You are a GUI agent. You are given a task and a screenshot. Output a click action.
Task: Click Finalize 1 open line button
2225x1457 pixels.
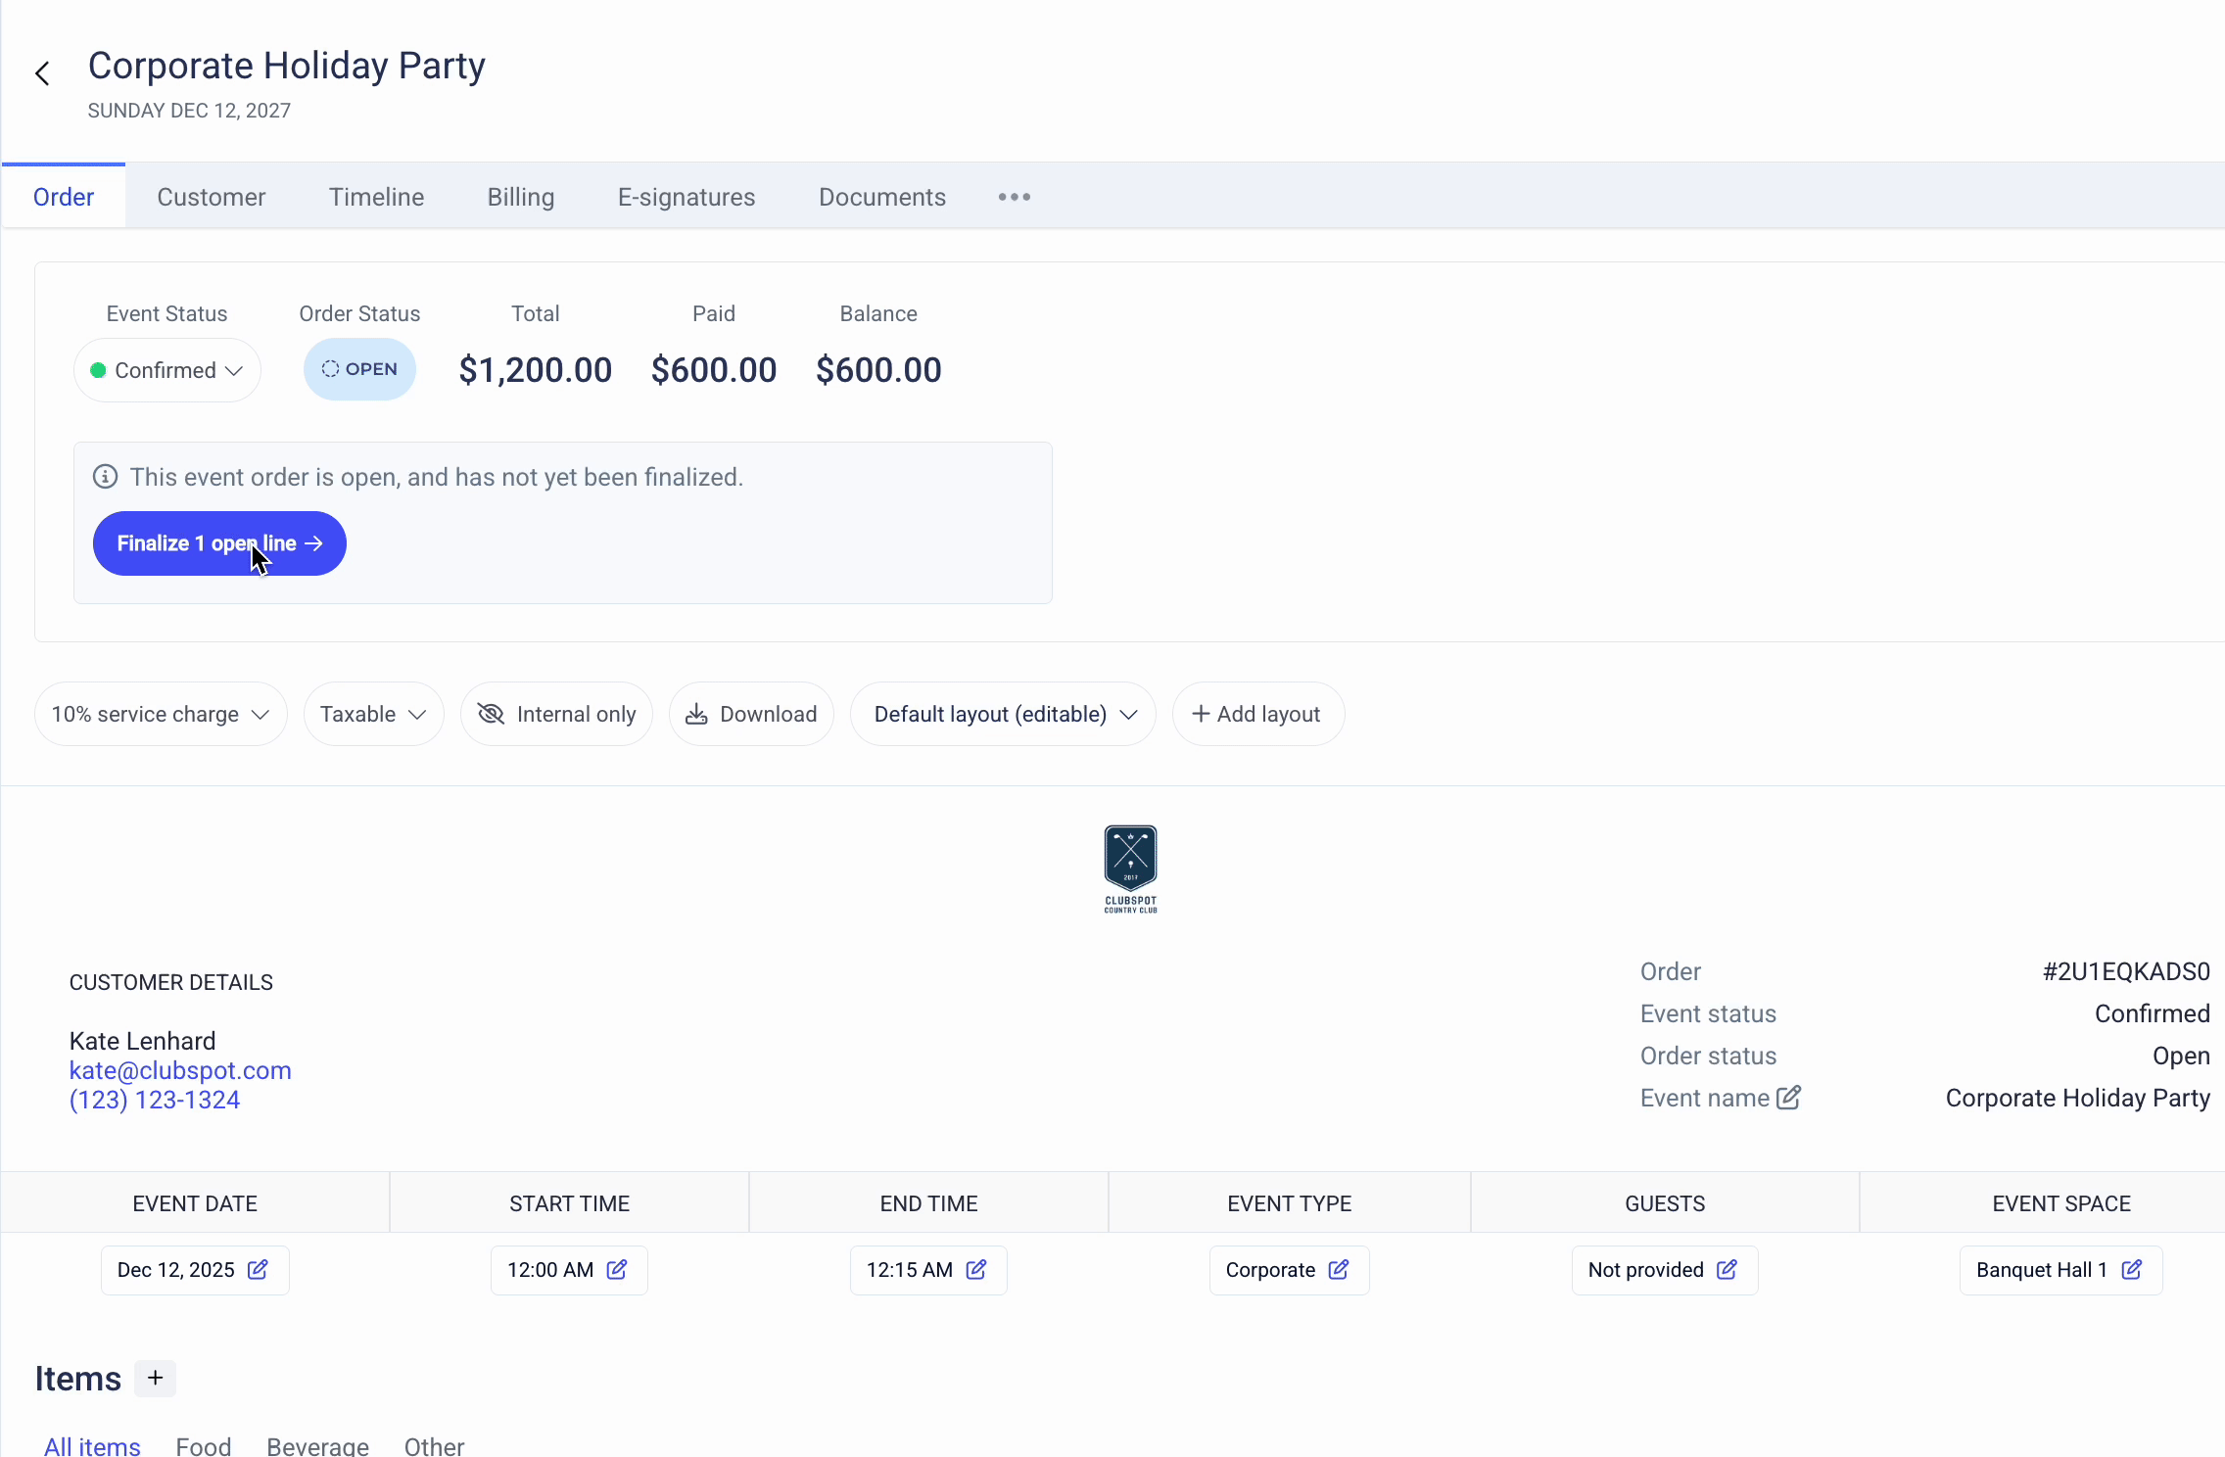point(219,543)
